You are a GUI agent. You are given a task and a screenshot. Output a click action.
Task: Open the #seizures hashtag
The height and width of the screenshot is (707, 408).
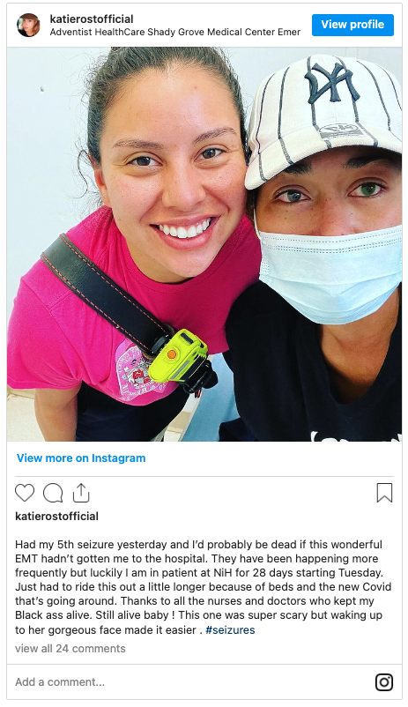pyautogui.click(x=230, y=630)
